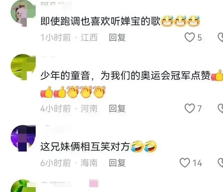
Task: Like the comment about 婵宝的歌
Action: [x=190, y=37]
